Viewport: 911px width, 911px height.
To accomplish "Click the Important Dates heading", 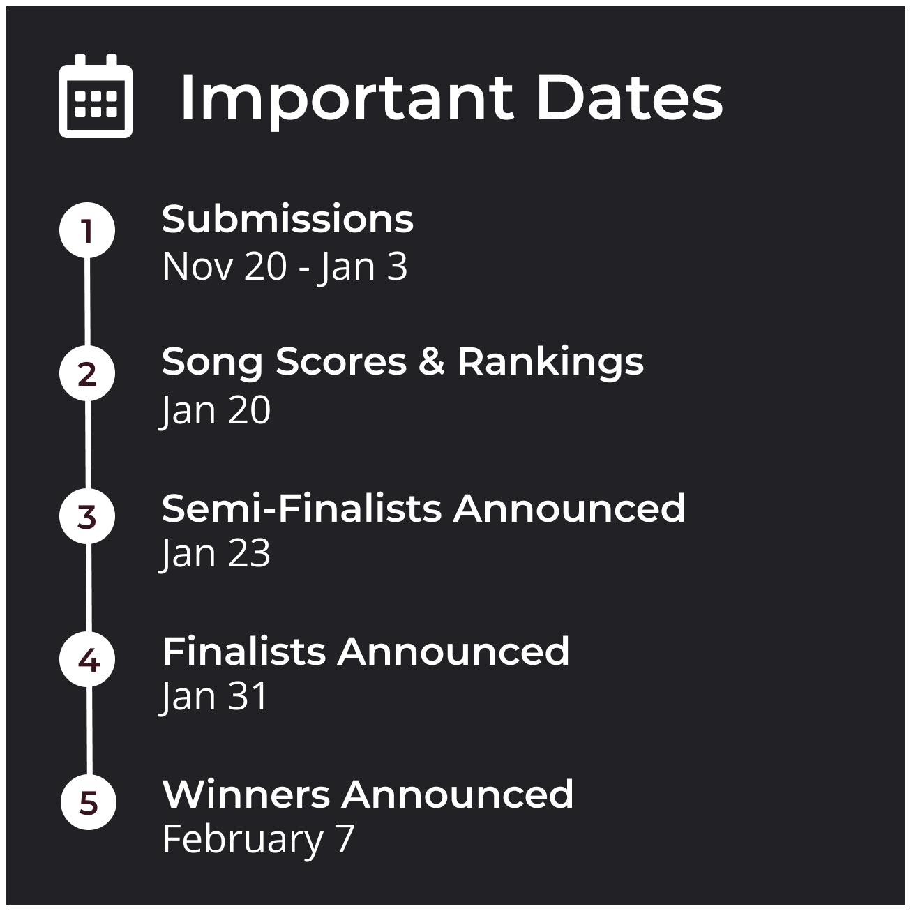I will click(451, 98).
